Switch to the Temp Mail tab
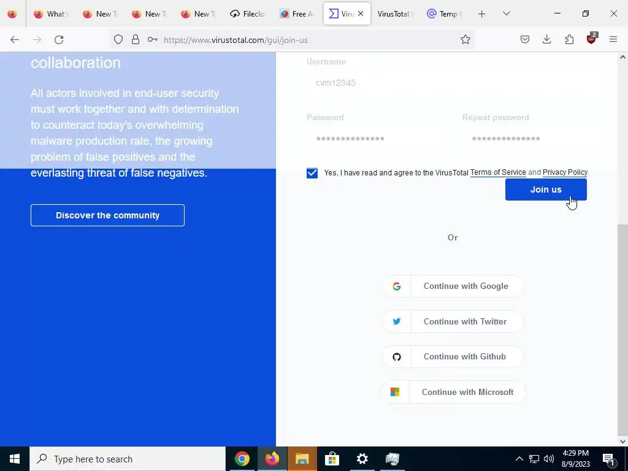This screenshot has width=628, height=471. [445, 14]
